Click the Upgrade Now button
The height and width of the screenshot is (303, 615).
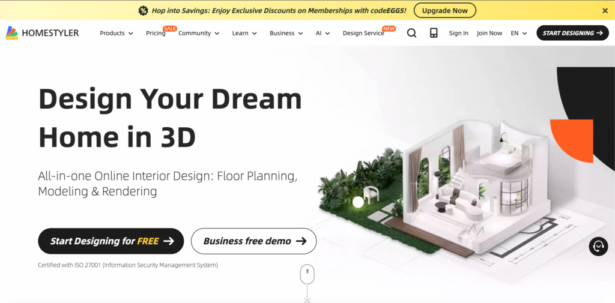pos(445,11)
